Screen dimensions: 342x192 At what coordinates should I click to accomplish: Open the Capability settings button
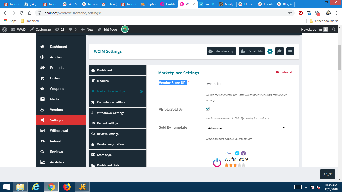252,51
